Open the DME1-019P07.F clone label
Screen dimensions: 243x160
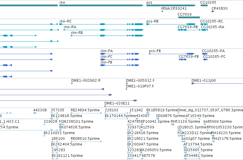coord(140,86)
